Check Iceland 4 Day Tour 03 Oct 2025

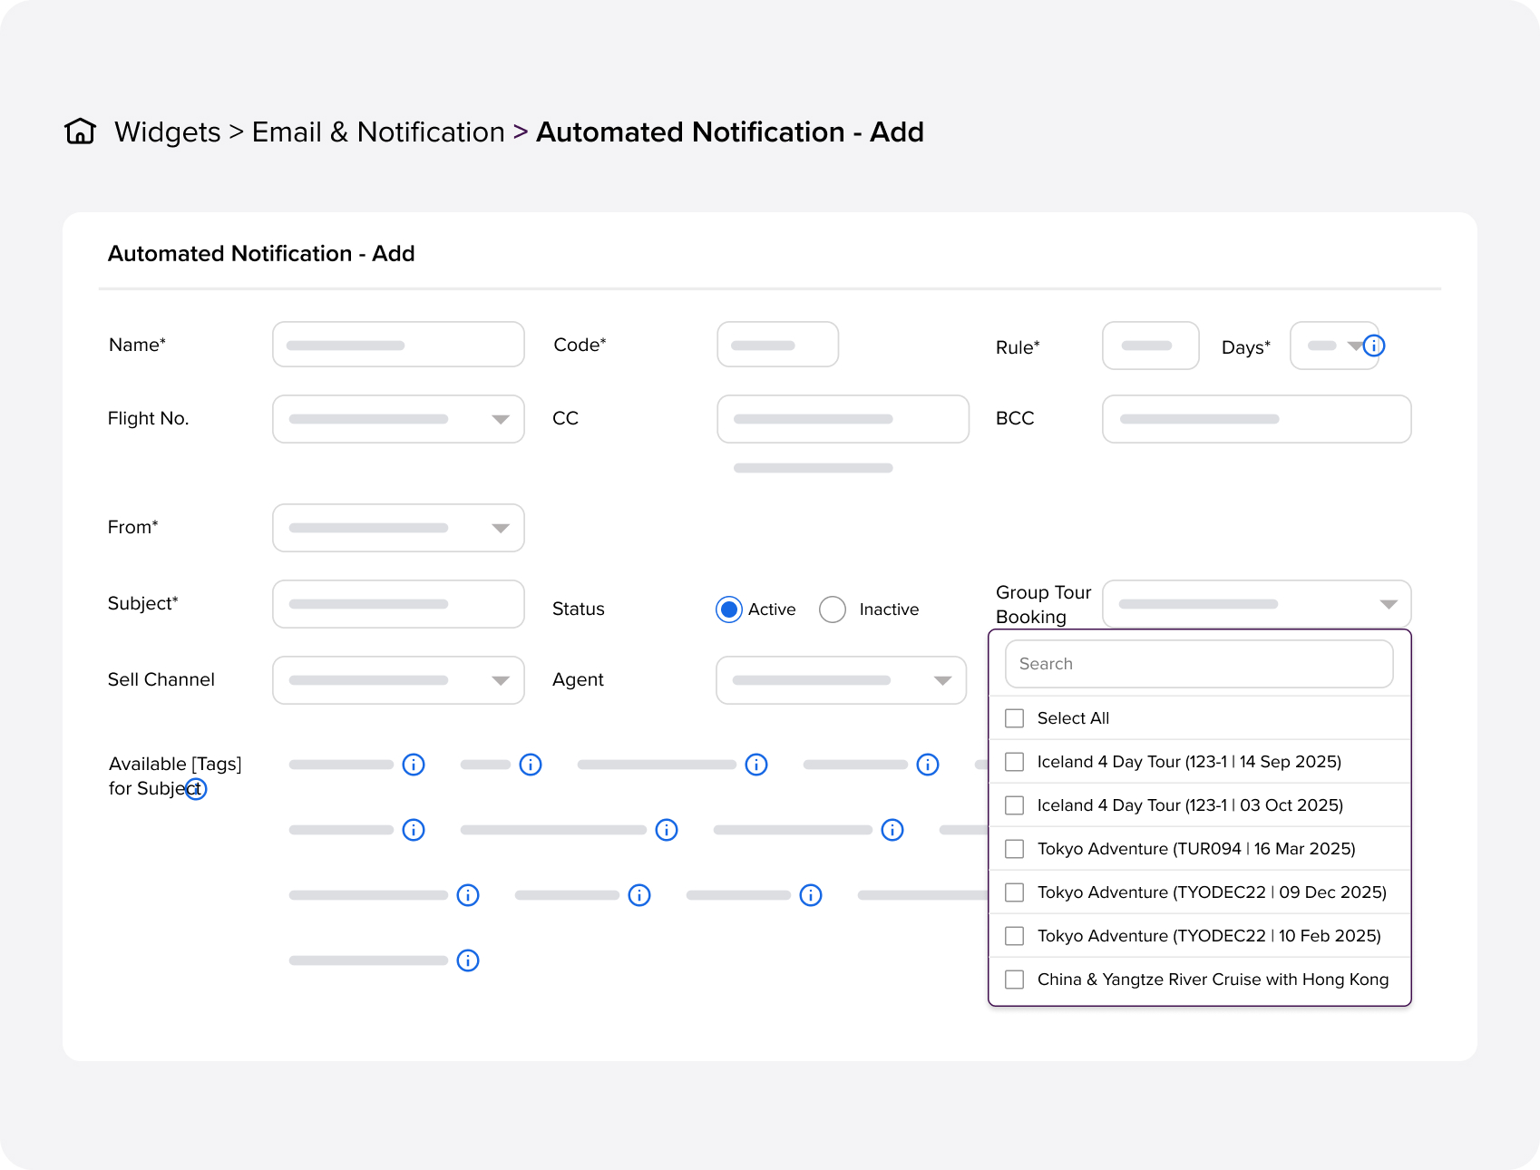click(x=1015, y=805)
